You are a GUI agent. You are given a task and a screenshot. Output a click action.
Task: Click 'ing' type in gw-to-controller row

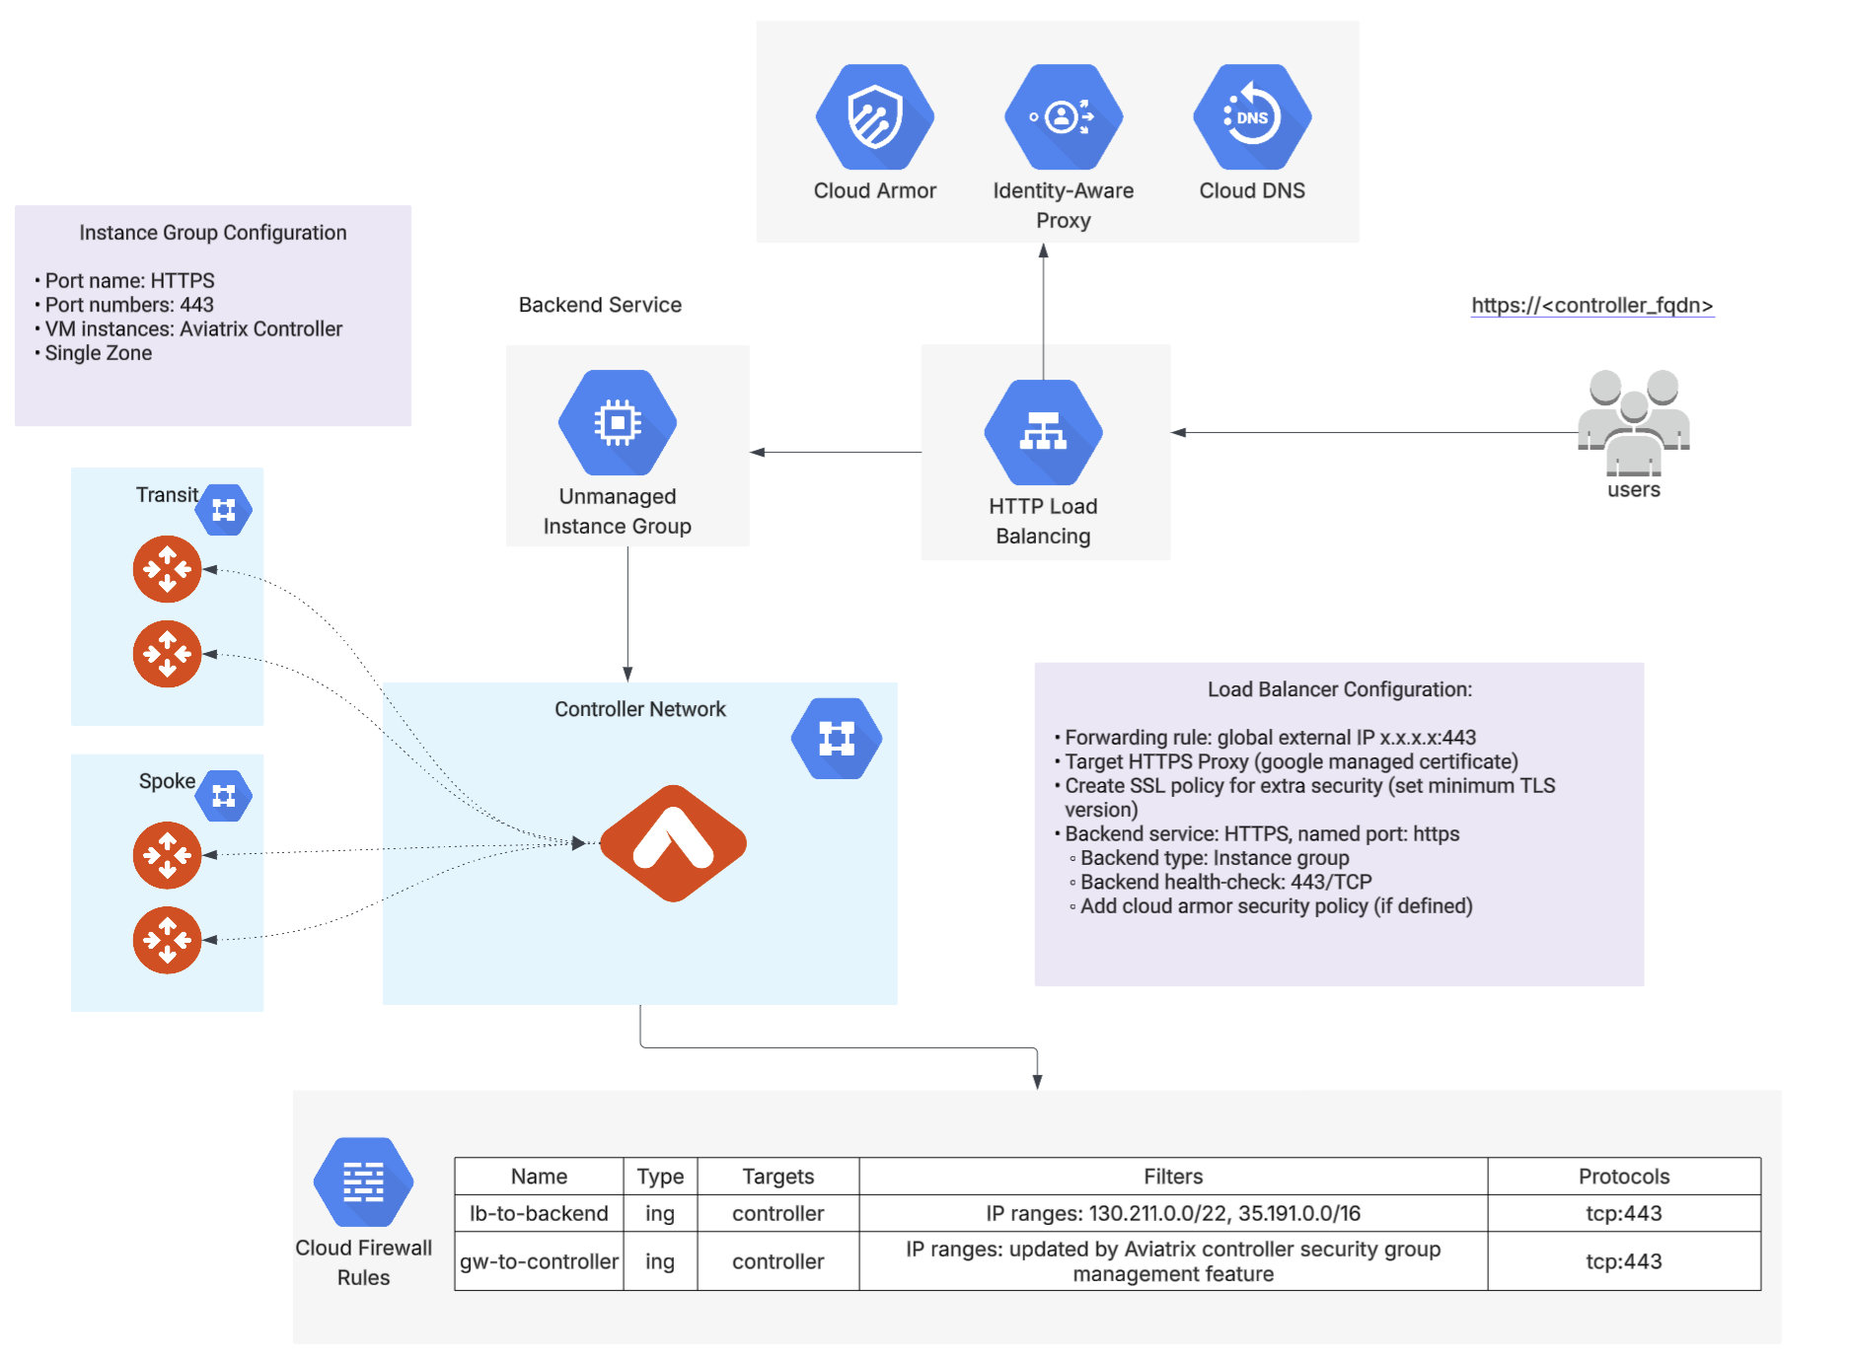[660, 1261]
